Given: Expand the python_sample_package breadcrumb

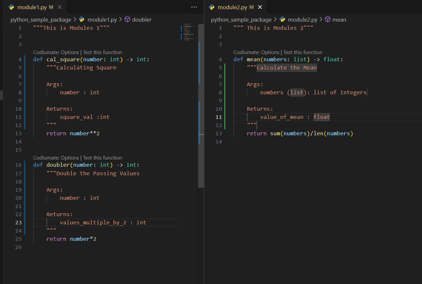Looking at the screenshot, I should (41, 20).
